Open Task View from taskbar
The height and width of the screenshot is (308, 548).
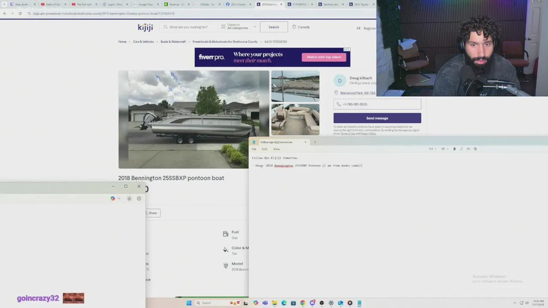[x=246, y=303]
